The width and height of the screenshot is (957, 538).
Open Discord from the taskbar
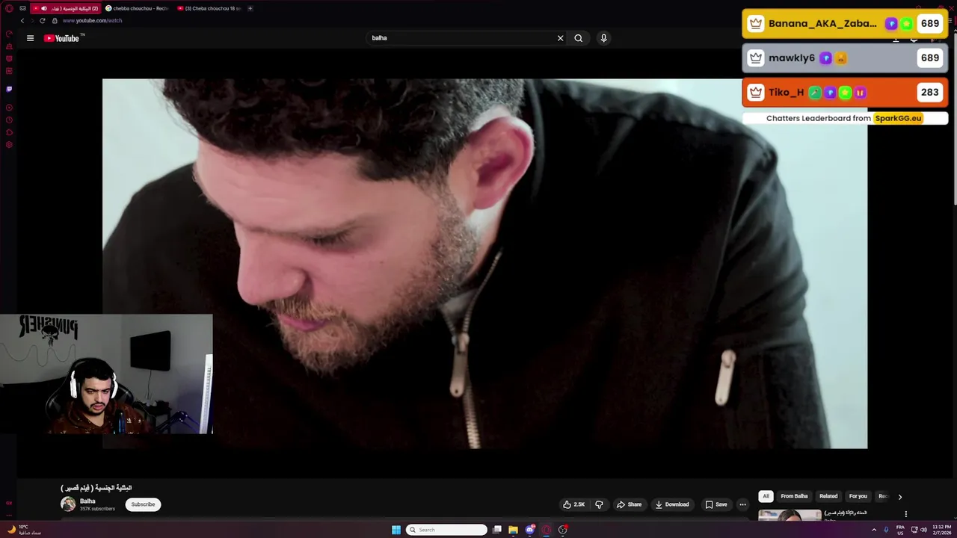pos(530,530)
